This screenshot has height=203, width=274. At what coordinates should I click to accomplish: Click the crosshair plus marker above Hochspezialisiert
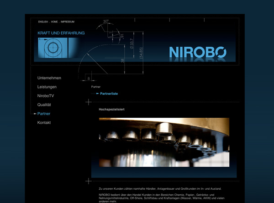click(89, 102)
